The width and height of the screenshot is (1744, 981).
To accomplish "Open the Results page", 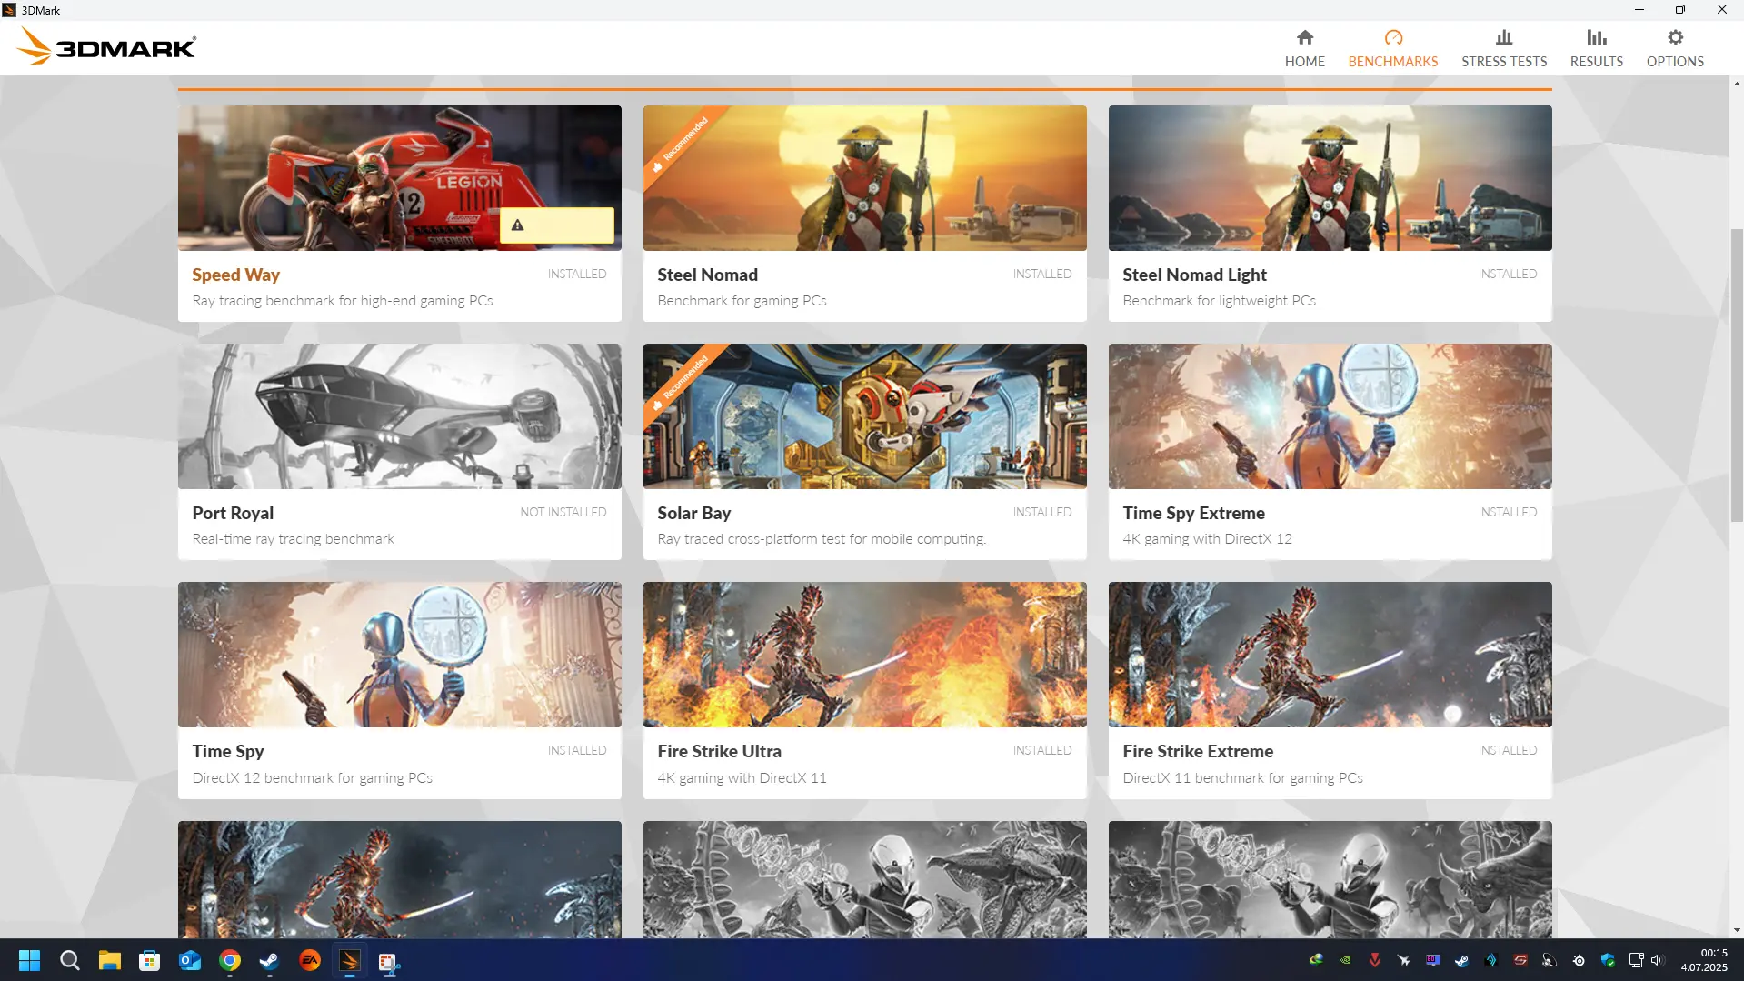I will click(1596, 48).
